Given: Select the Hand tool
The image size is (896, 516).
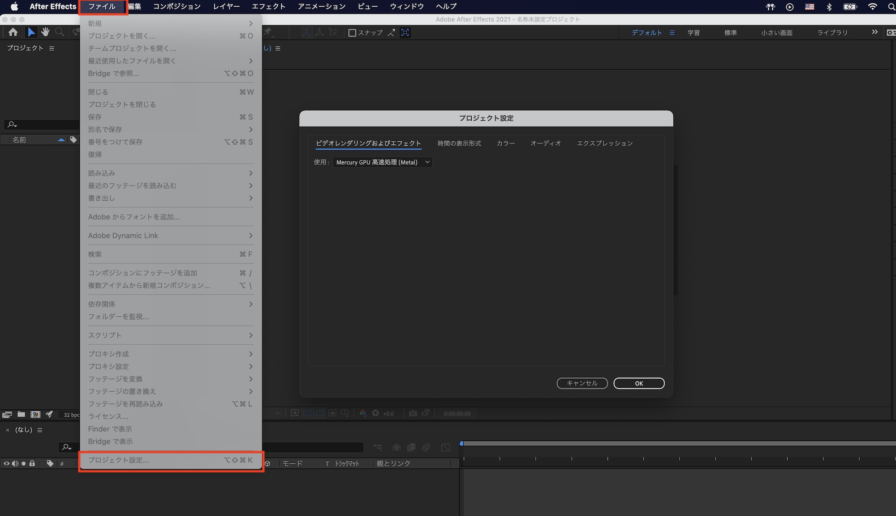Looking at the screenshot, I should pyautogui.click(x=45, y=32).
